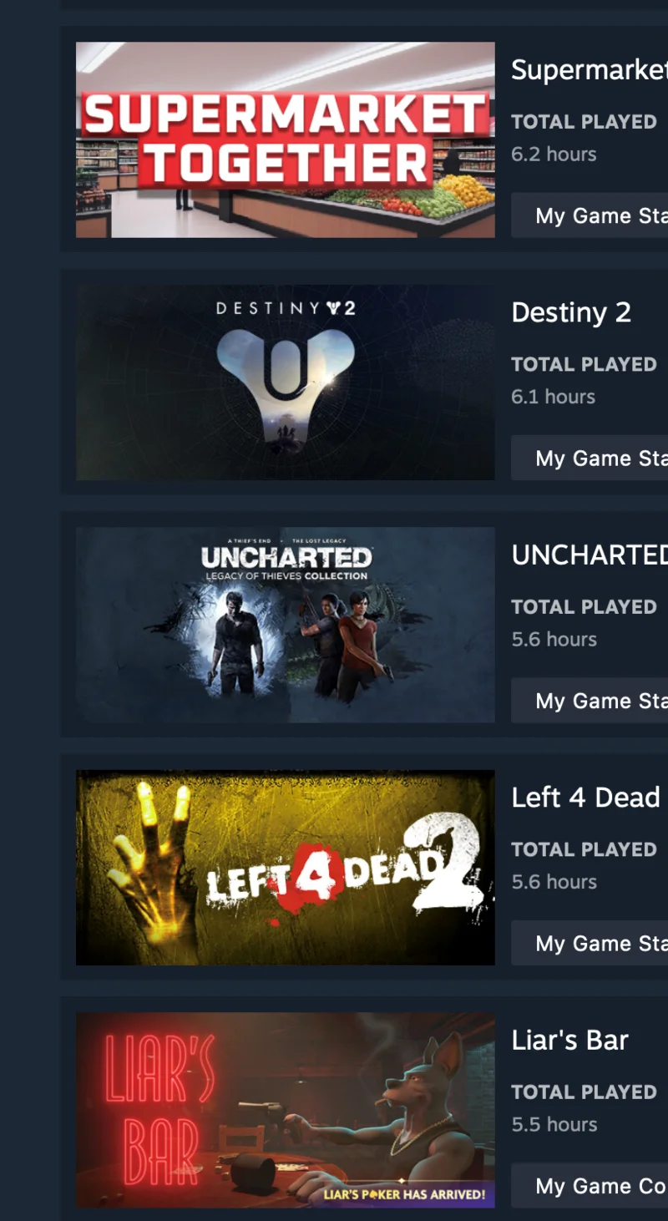The height and width of the screenshot is (1221, 668).
Task: Select the Uncharted Legacy of Thieves banner
Action: point(285,625)
